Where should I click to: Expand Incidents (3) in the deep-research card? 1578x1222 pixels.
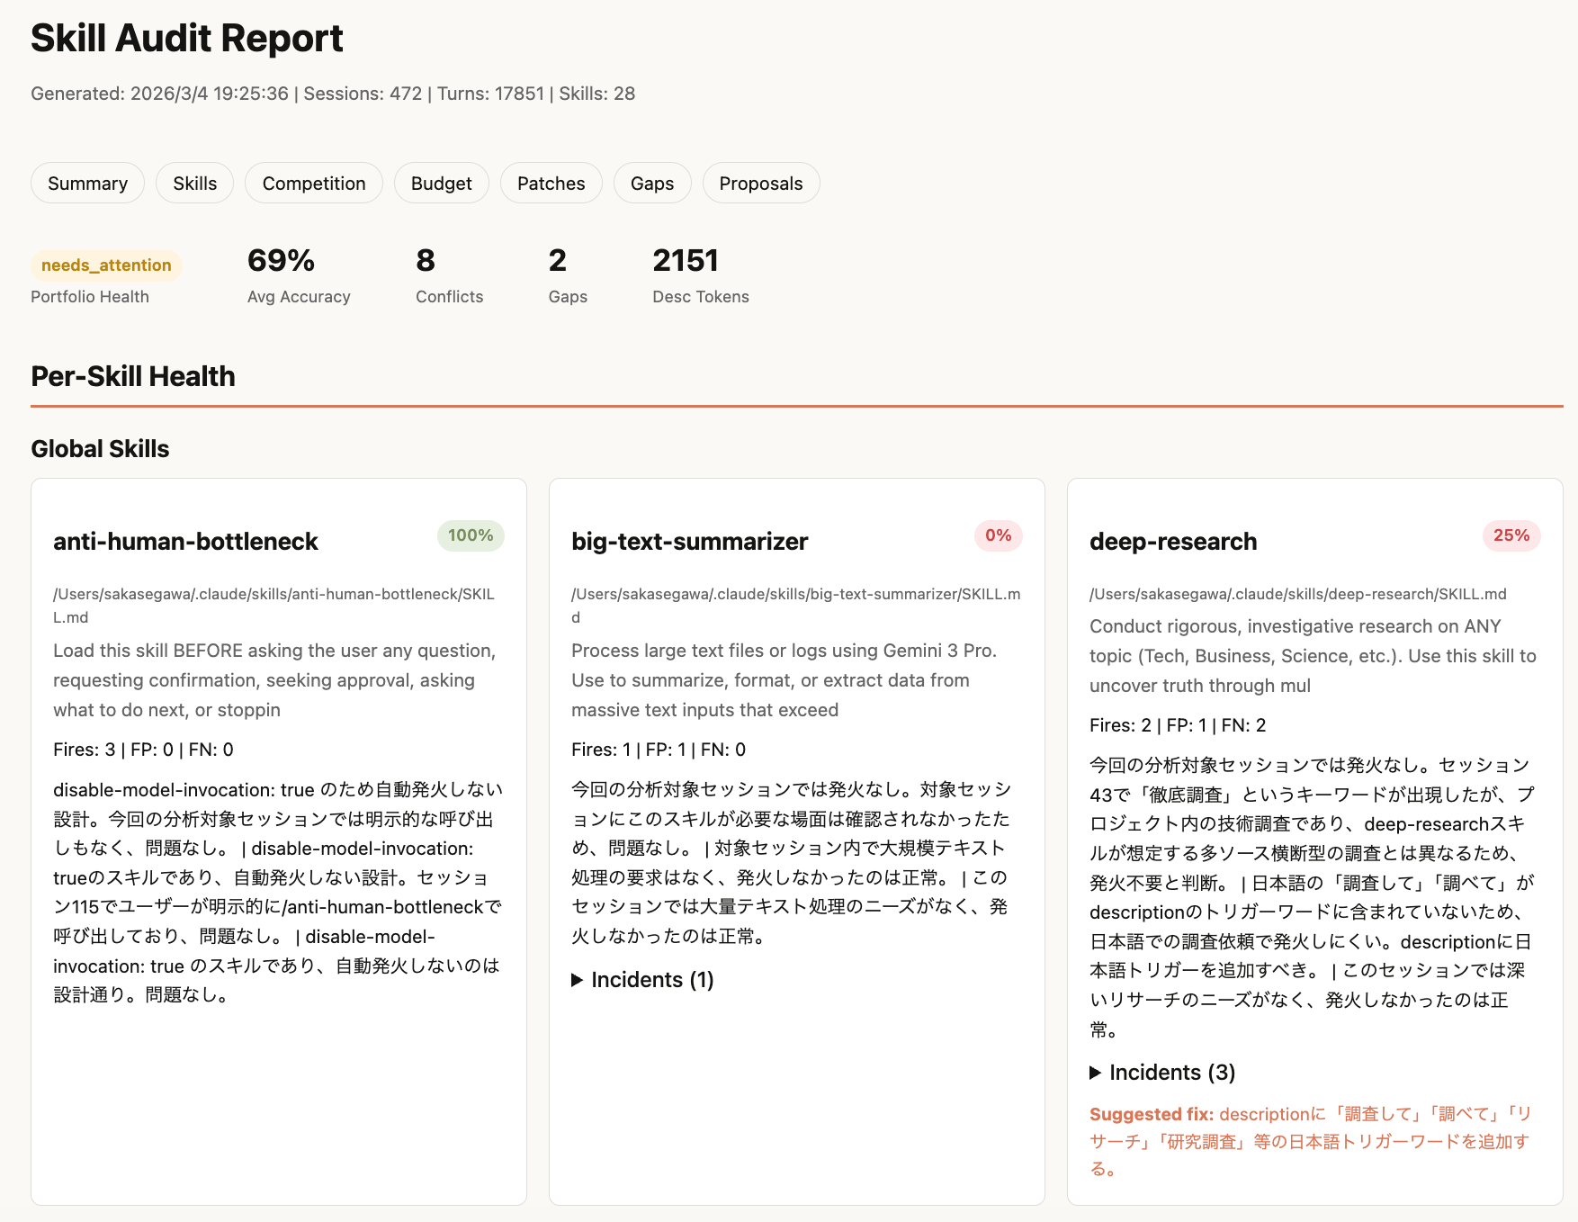click(x=1162, y=1072)
